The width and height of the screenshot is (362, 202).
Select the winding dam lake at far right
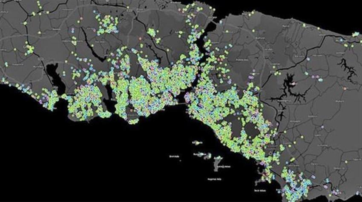(x=348, y=69)
